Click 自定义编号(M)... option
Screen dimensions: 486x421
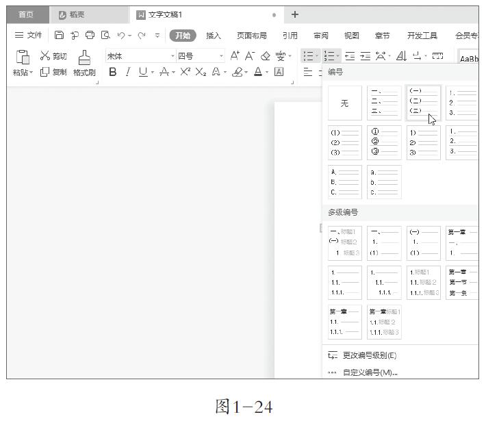pos(370,372)
